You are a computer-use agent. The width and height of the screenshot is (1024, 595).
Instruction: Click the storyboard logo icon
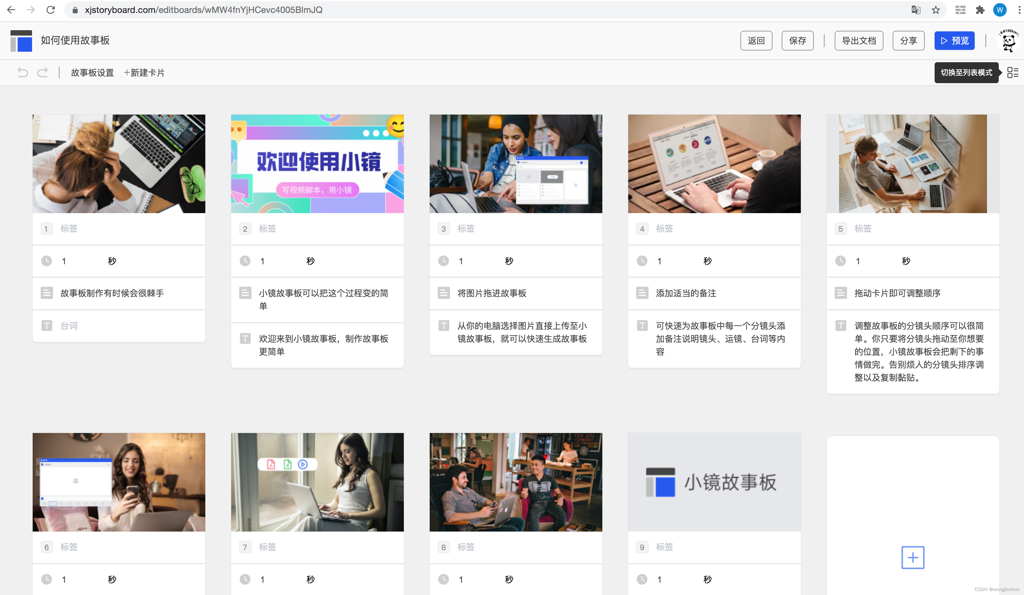click(21, 41)
